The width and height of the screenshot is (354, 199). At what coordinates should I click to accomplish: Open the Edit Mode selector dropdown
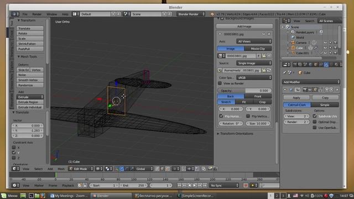click(x=81, y=169)
